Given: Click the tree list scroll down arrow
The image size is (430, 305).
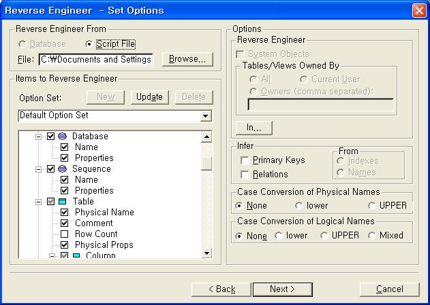Looking at the screenshot, I should coord(206,253).
